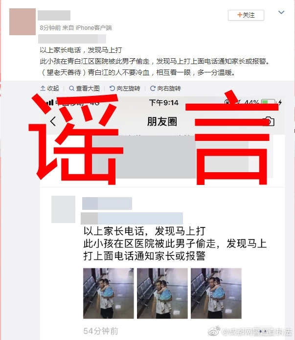The width and height of the screenshot is (295, 340).
Task: Open the second surveillance photo thumbnail
Action: (162, 294)
